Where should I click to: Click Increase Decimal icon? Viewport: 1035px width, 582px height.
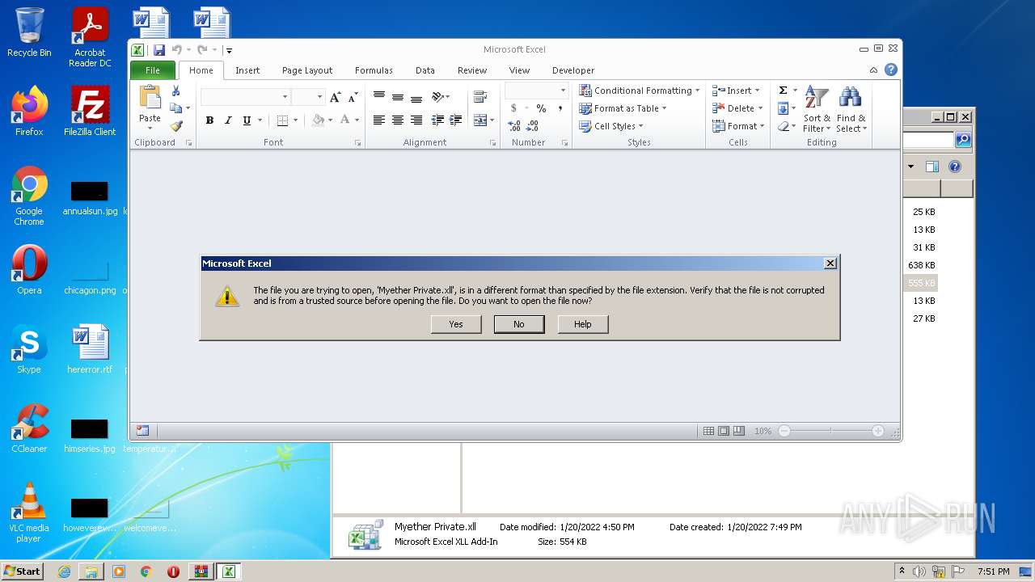click(x=514, y=126)
